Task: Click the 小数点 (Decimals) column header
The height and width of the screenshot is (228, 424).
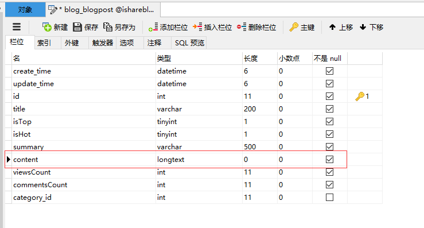Action: tap(295, 58)
